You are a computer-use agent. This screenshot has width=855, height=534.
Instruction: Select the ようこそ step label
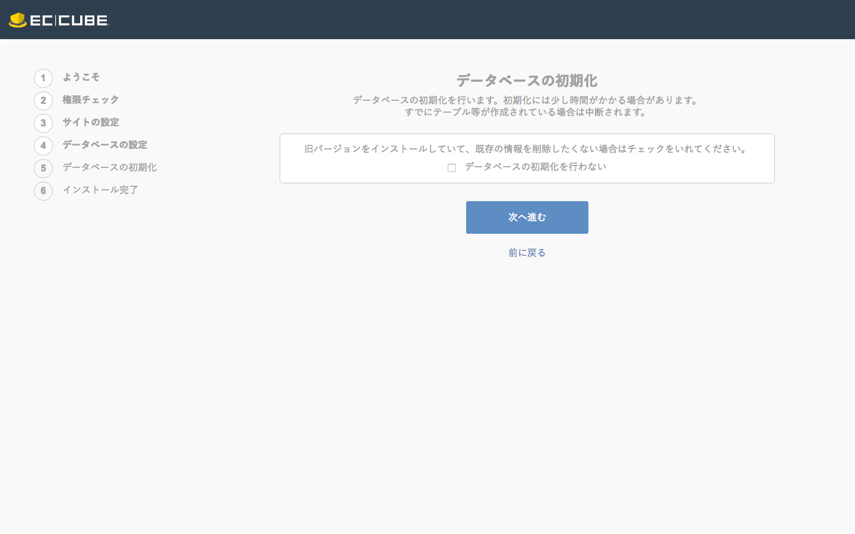[x=81, y=77]
